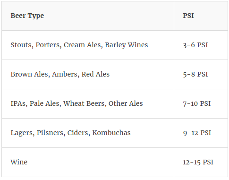Select the IPAs, Pale Ales, Wheat Beers cell
The height and width of the screenshot is (180, 229).
pyautogui.click(x=88, y=103)
